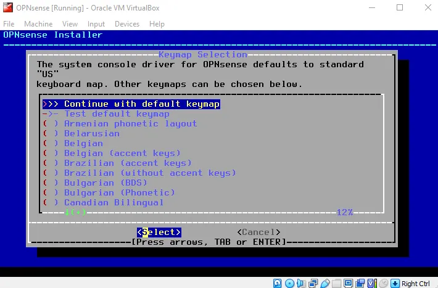This screenshot has height=288, width=438.
Task: Click the OPNsense Installer heading text
Action: coord(53,35)
